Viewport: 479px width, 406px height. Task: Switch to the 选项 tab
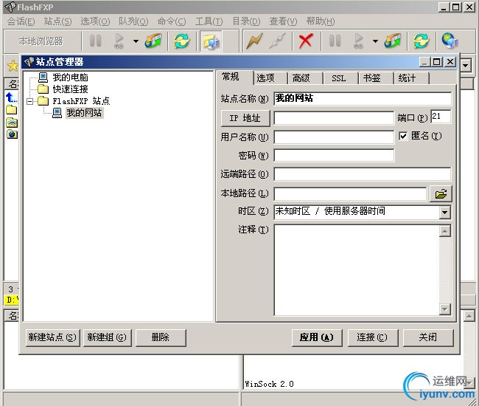pyautogui.click(x=270, y=78)
